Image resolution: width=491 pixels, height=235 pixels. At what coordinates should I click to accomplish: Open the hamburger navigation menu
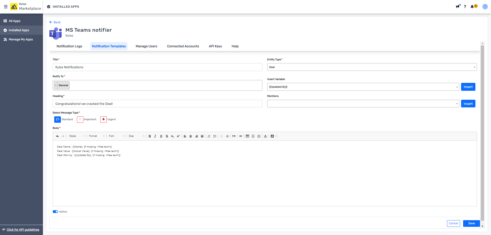pyautogui.click(x=6, y=7)
